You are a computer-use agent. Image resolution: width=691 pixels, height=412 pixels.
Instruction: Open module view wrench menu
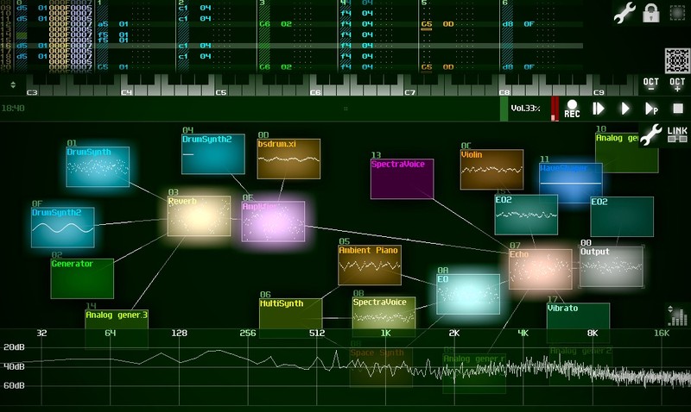point(651,134)
